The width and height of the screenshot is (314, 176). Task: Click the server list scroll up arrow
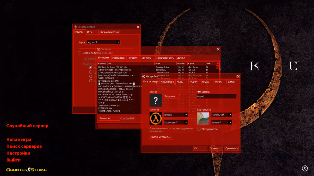[x=218, y=64]
